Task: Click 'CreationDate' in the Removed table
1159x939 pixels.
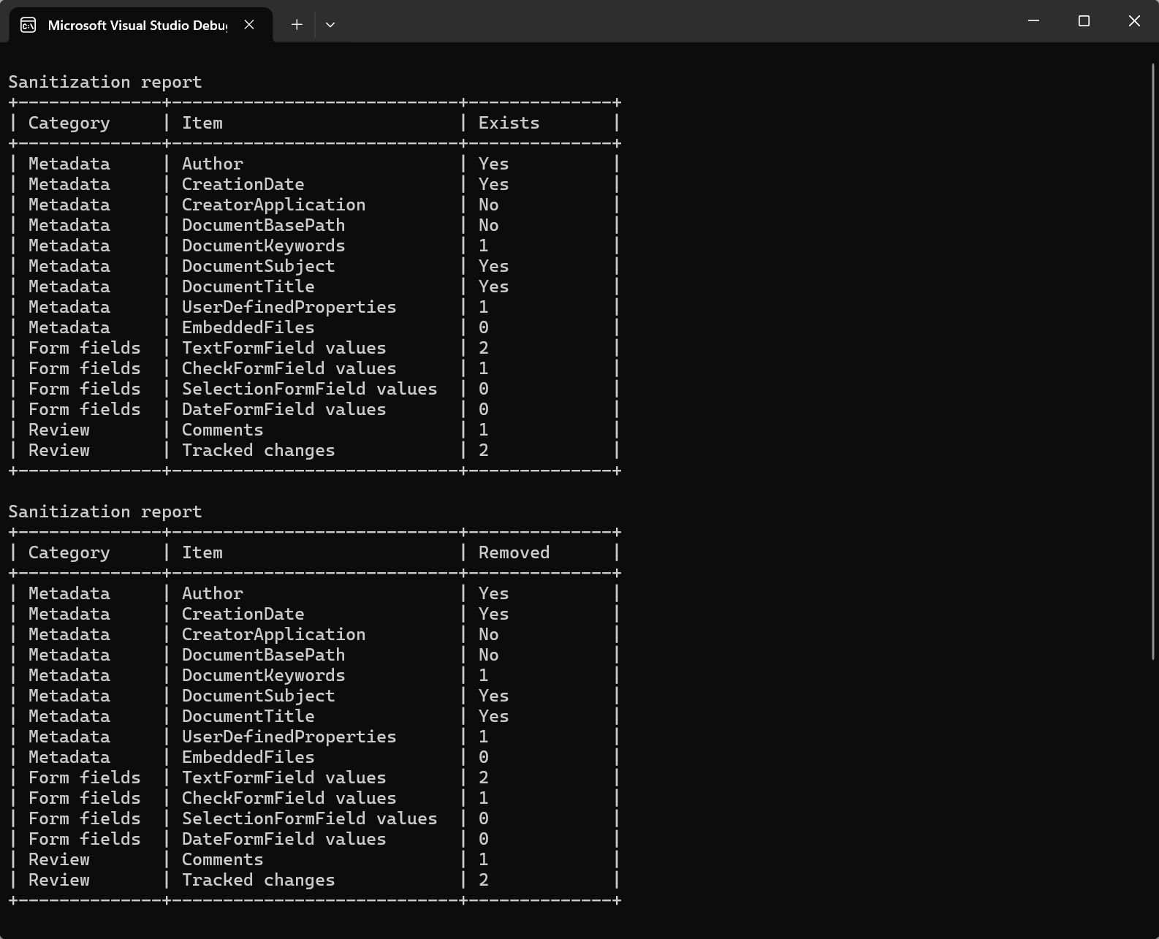Action: (243, 614)
